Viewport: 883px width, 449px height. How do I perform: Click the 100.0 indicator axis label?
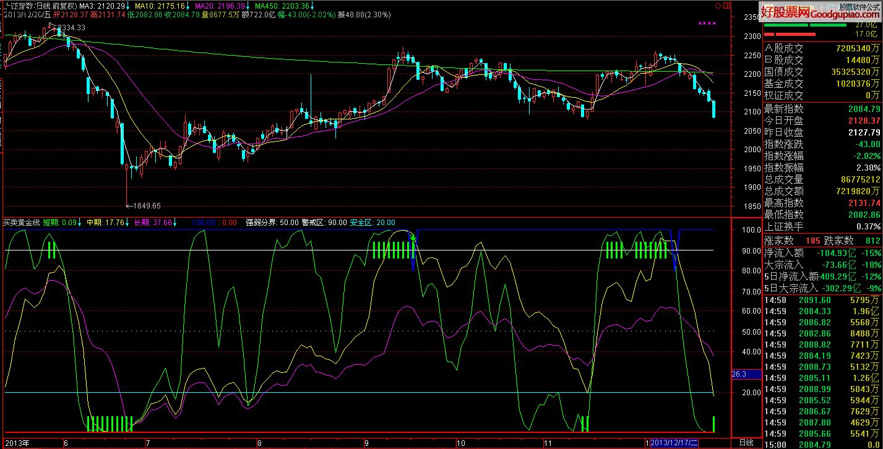(x=751, y=229)
